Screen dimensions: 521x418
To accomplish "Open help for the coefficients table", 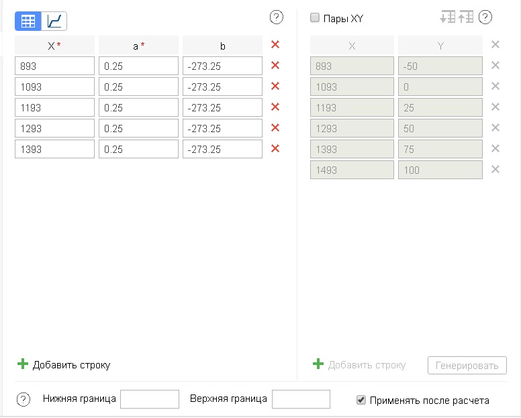I will click(276, 17).
